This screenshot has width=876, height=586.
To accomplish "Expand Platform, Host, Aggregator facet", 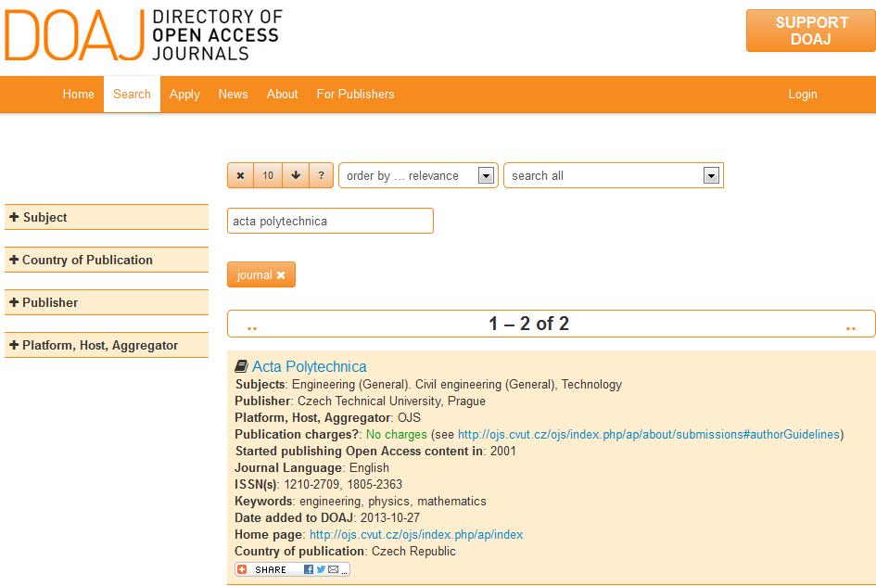I will pyautogui.click(x=107, y=345).
